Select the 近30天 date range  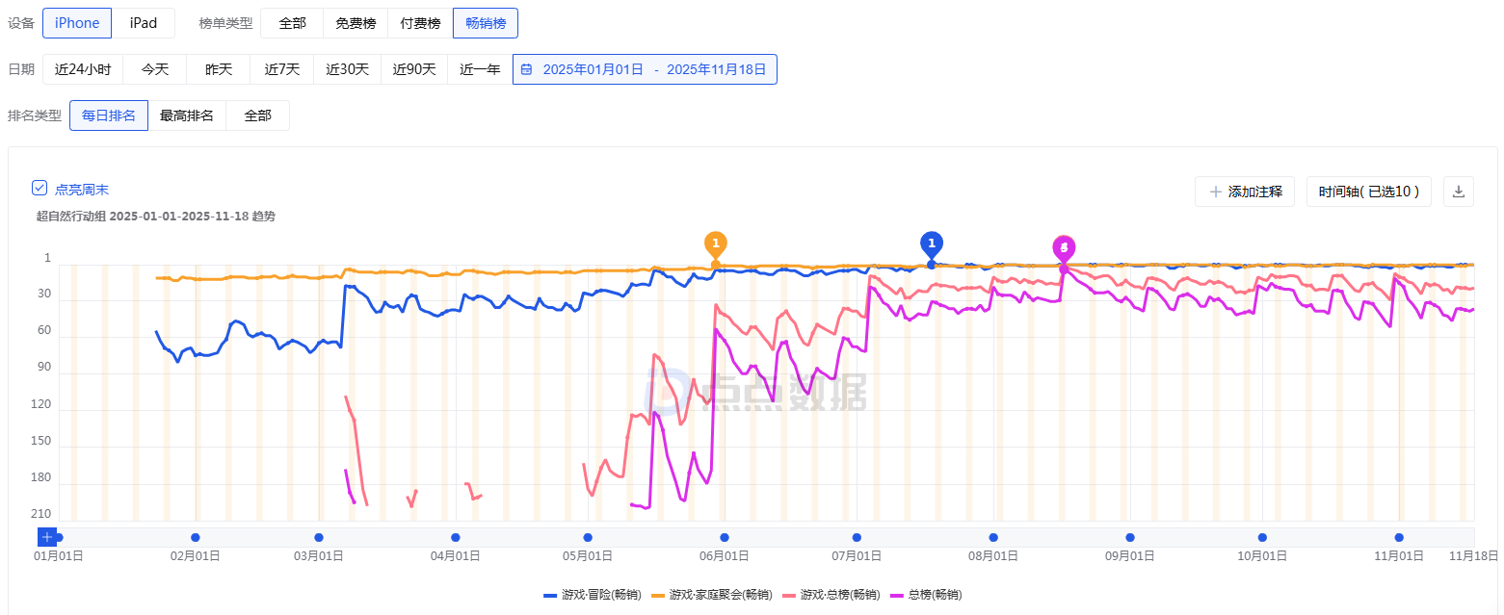coord(347,69)
